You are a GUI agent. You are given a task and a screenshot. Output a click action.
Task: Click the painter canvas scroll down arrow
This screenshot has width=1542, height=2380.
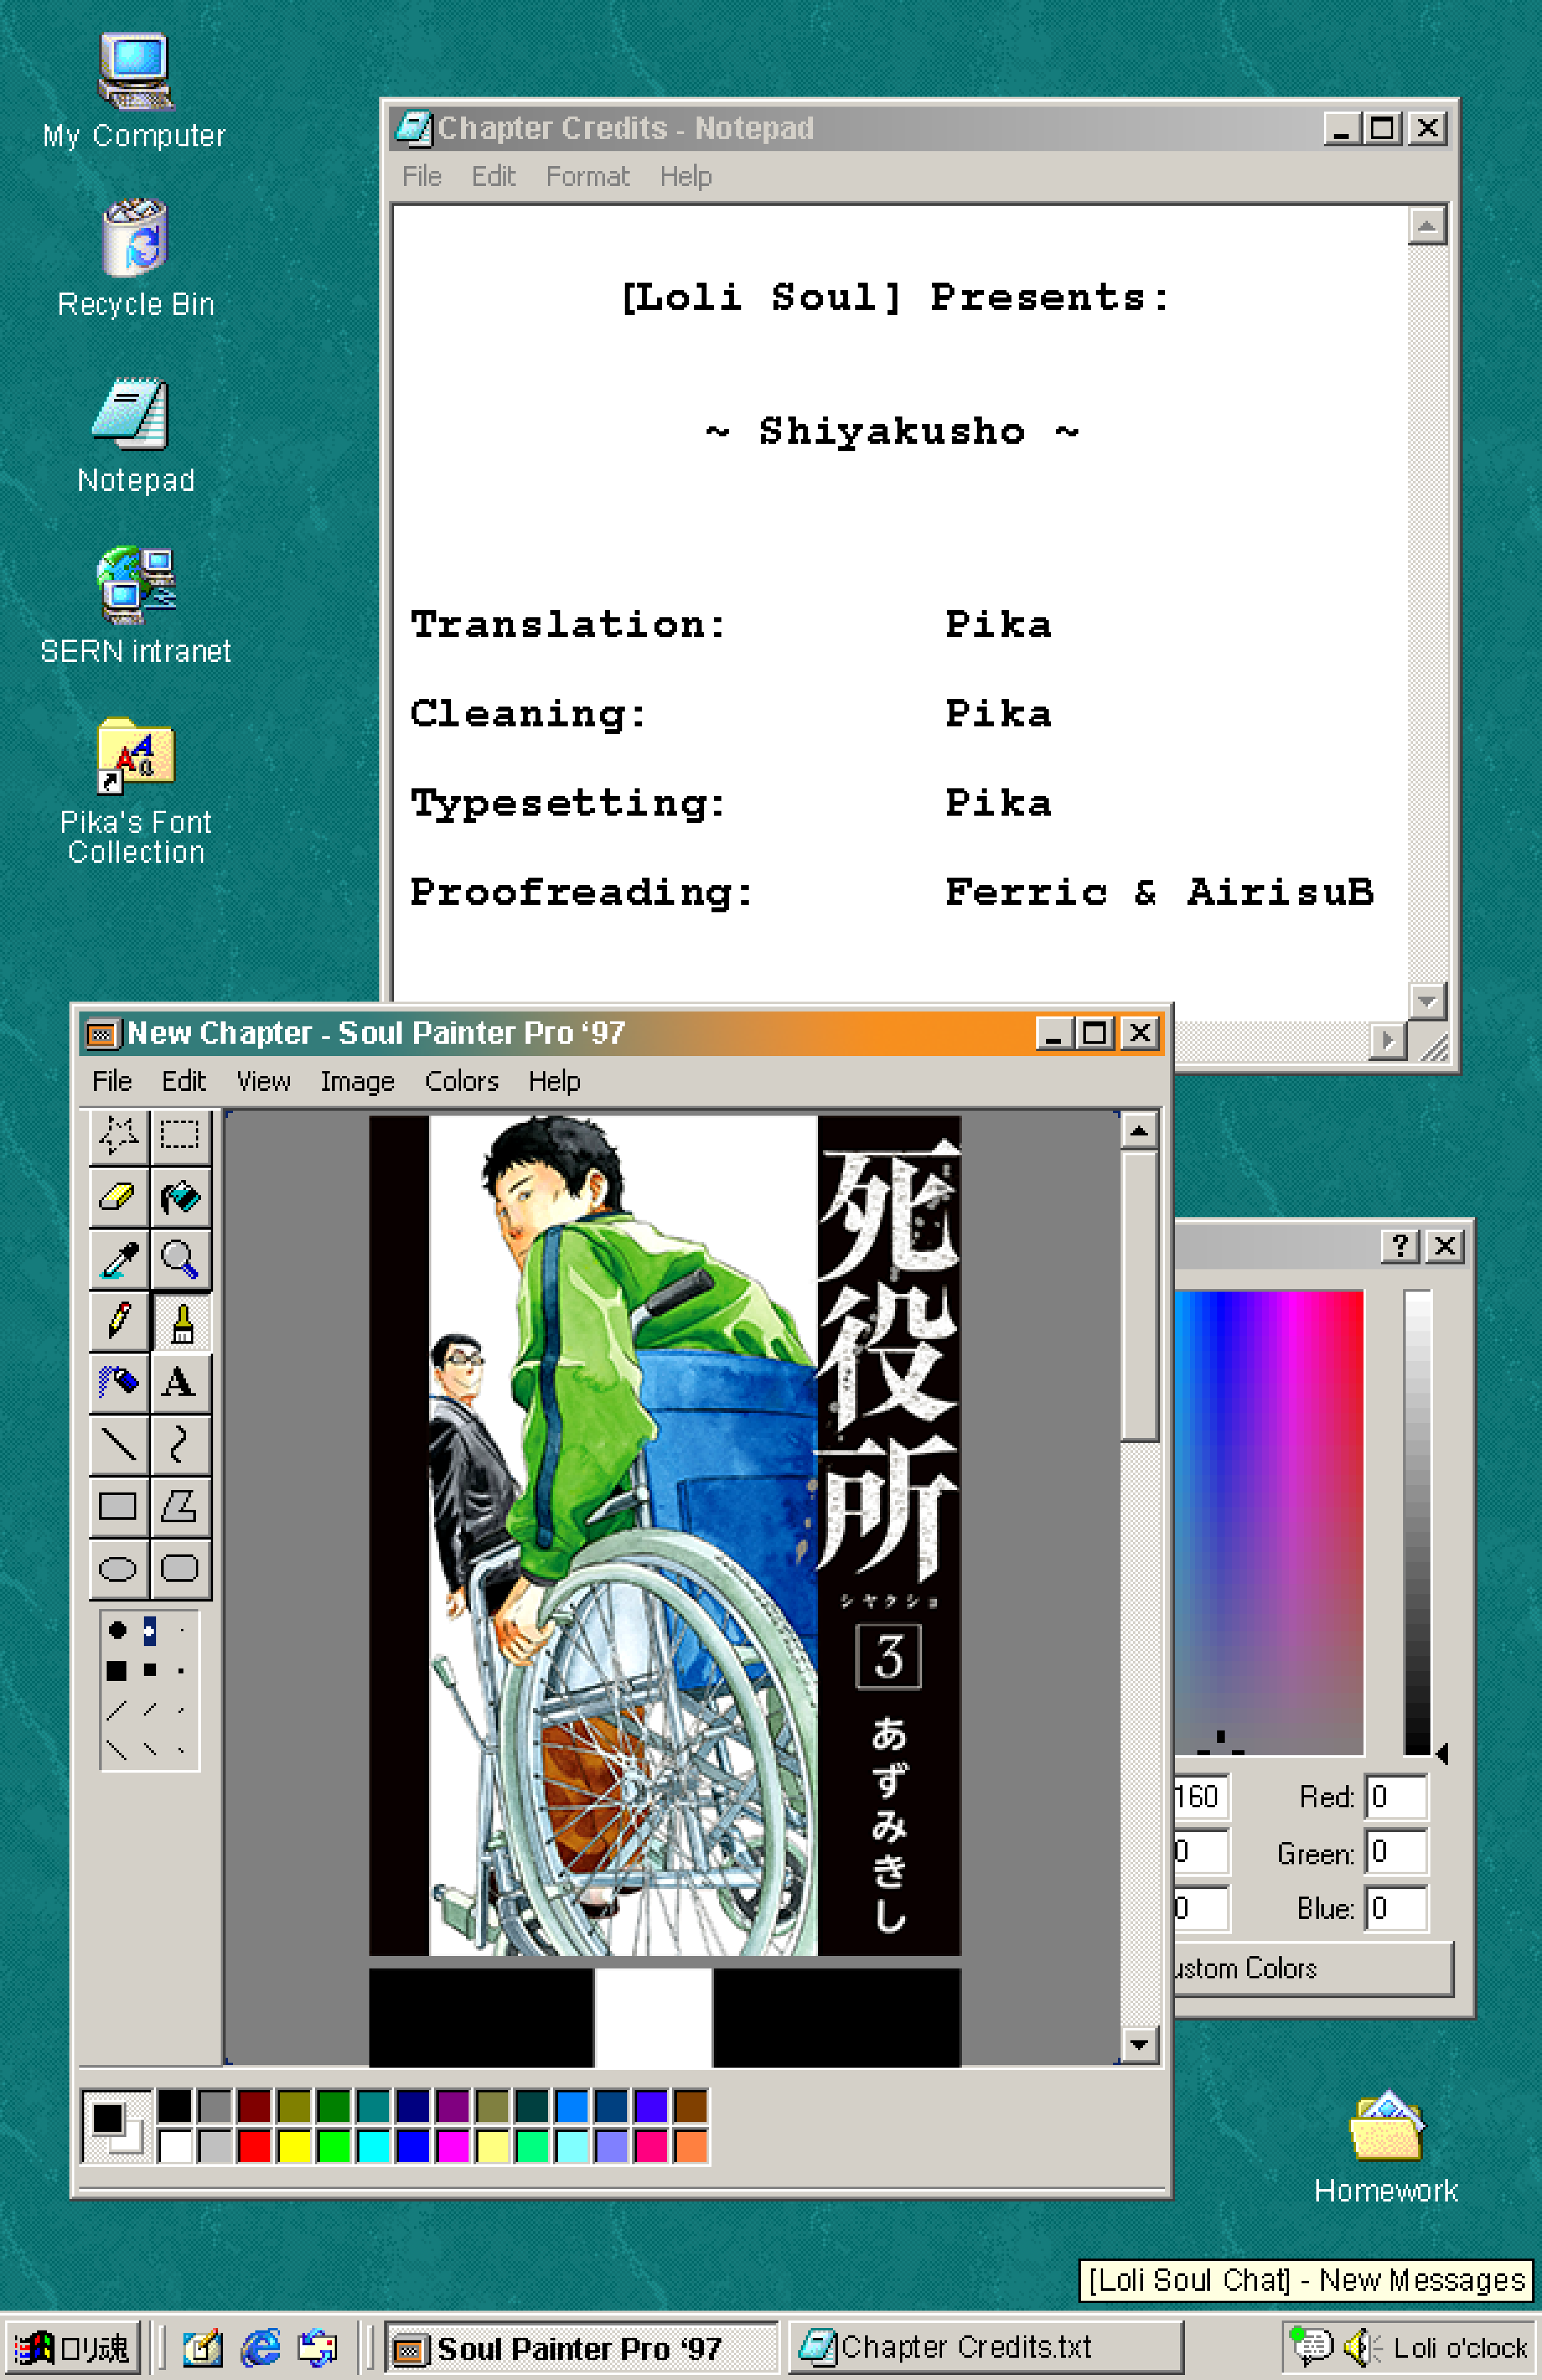[1138, 2045]
